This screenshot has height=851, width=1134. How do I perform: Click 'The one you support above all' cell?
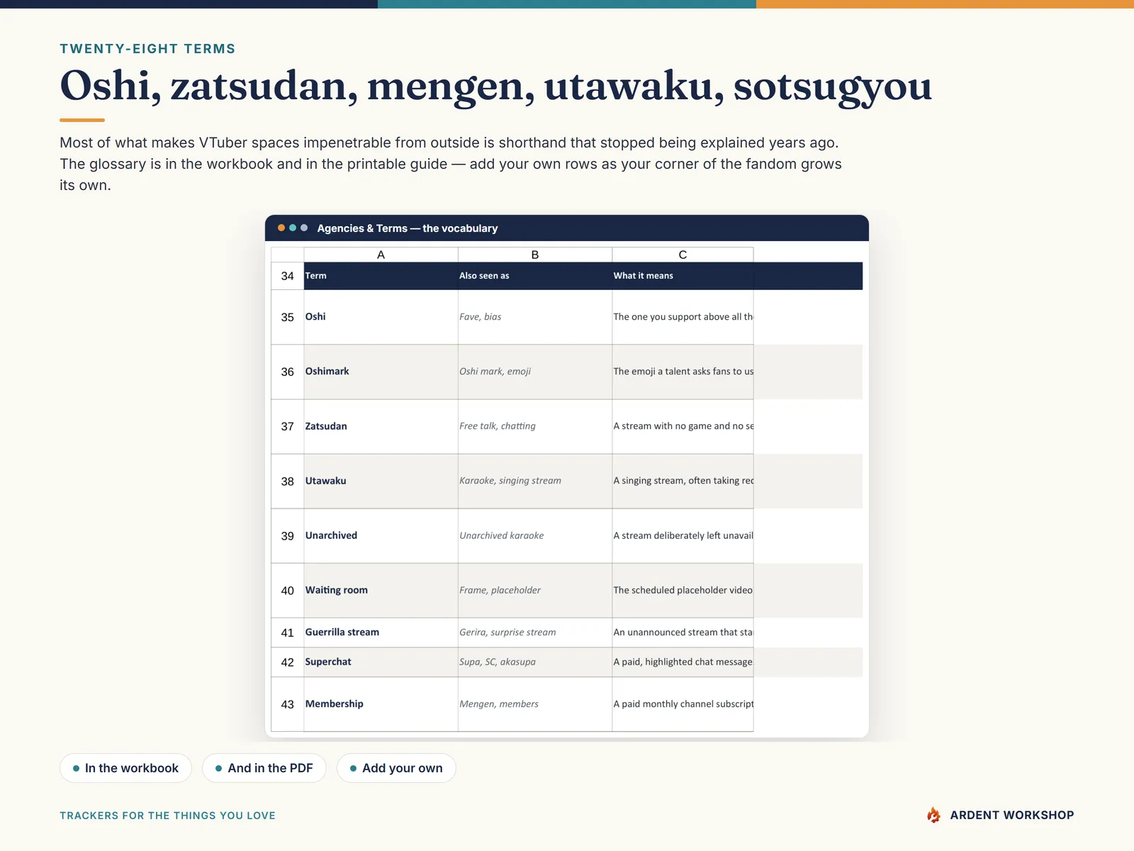pos(683,317)
